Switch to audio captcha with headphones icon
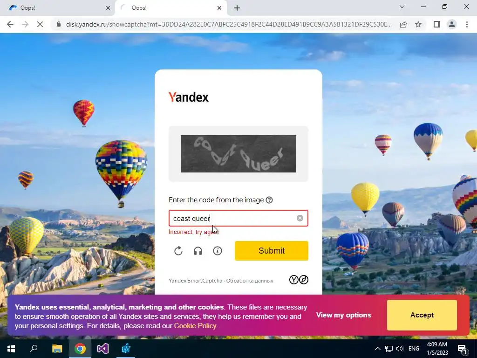The width and height of the screenshot is (477, 358). 198,251
